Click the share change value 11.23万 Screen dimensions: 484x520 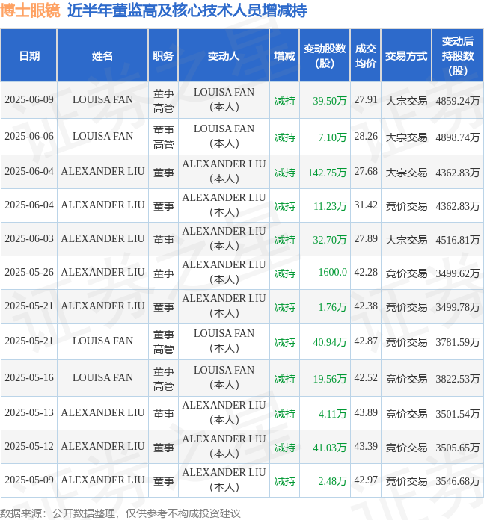pos(330,207)
